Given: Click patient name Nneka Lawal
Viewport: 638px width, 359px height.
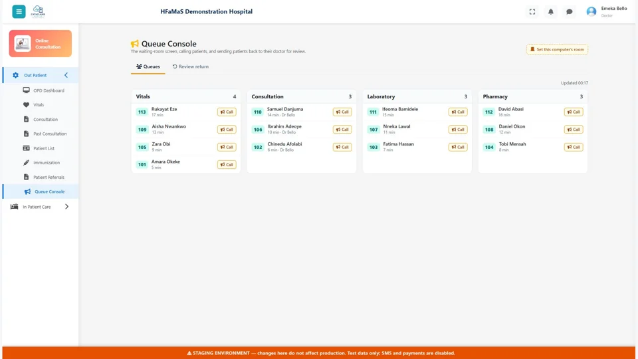Looking at the screenshot, I should (x=397, y=126).
